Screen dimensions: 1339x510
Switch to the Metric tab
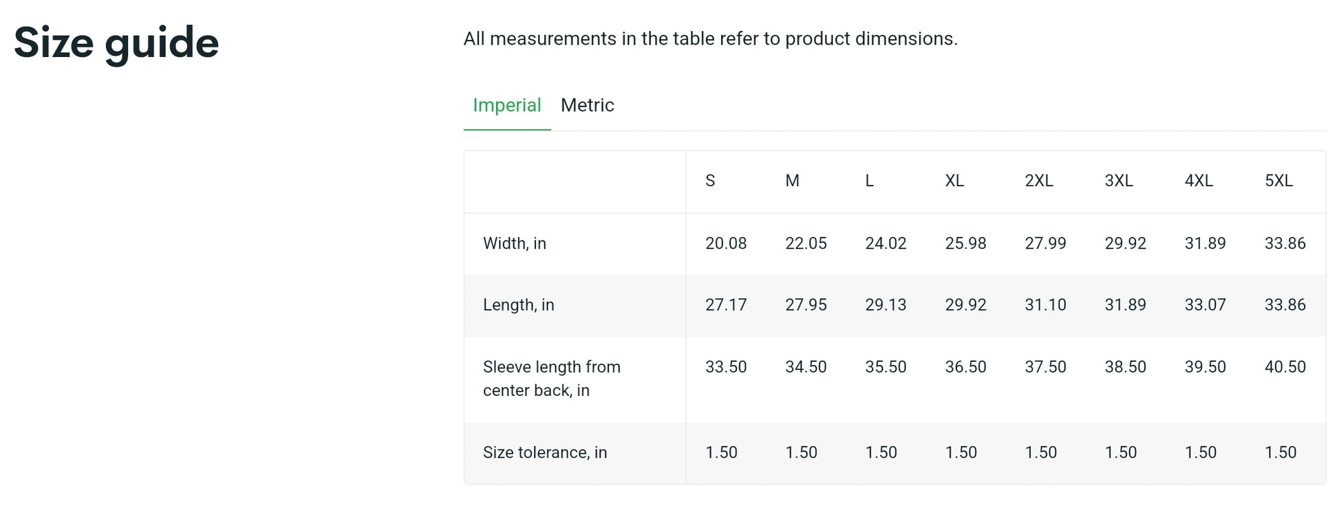click(x=587, y=105)
